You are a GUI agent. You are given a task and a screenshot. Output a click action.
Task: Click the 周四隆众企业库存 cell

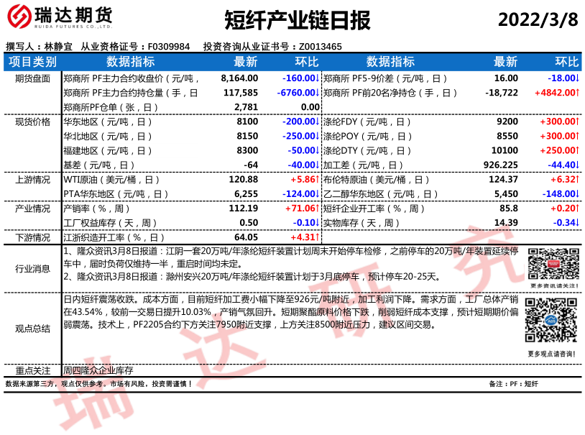coord(98,371)
